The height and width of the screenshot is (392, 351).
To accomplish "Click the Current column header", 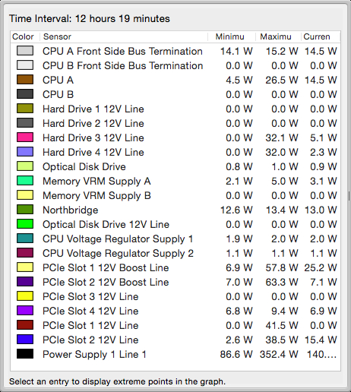I will point(321,36).
